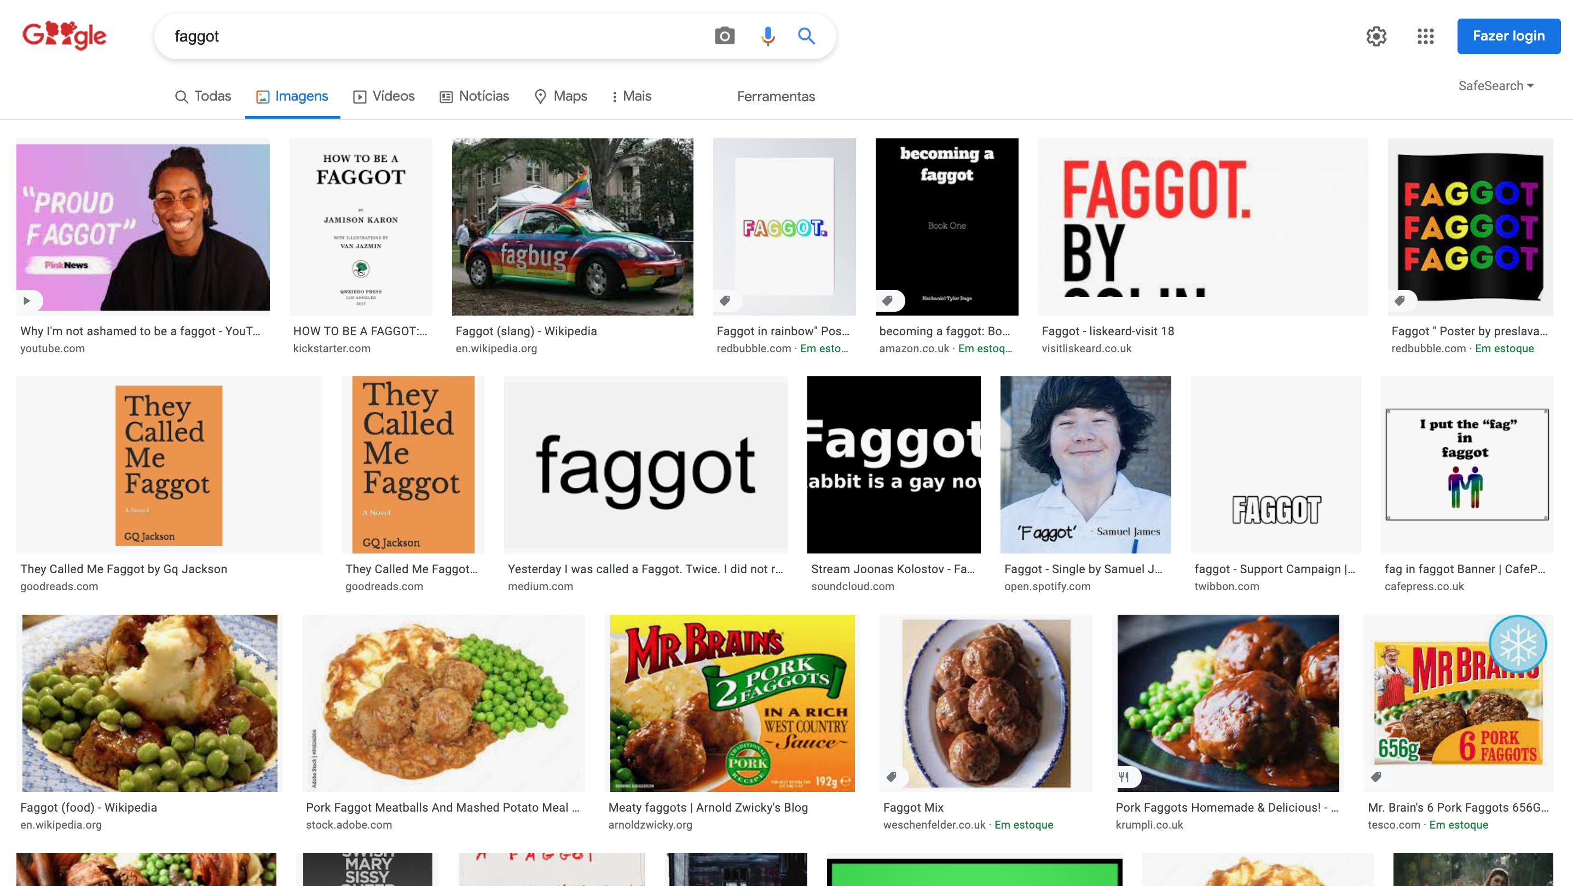The image size is (1573, 886).
Task: Open the "Faggot (slang) - Wikipedia" title link
Action: point(526,331)
